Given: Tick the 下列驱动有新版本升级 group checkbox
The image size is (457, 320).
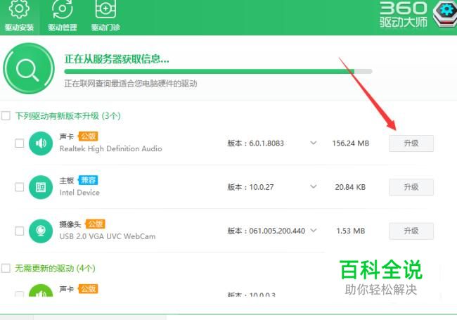Looking at the screenshot, I should point(6,116).
